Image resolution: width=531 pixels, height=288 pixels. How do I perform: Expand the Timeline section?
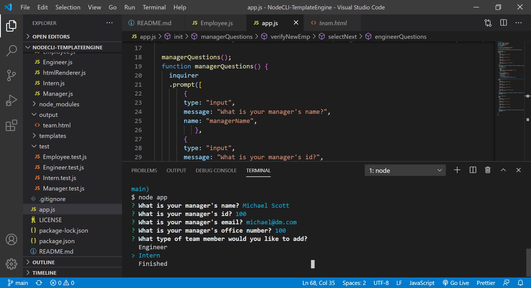pos(72,272)
